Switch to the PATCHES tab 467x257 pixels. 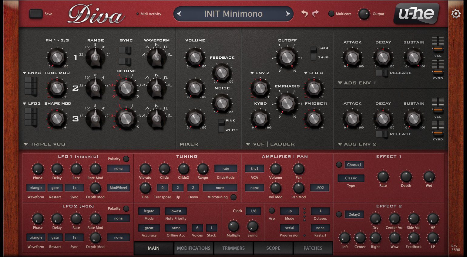pyautogui.click(x=313, y=248)
